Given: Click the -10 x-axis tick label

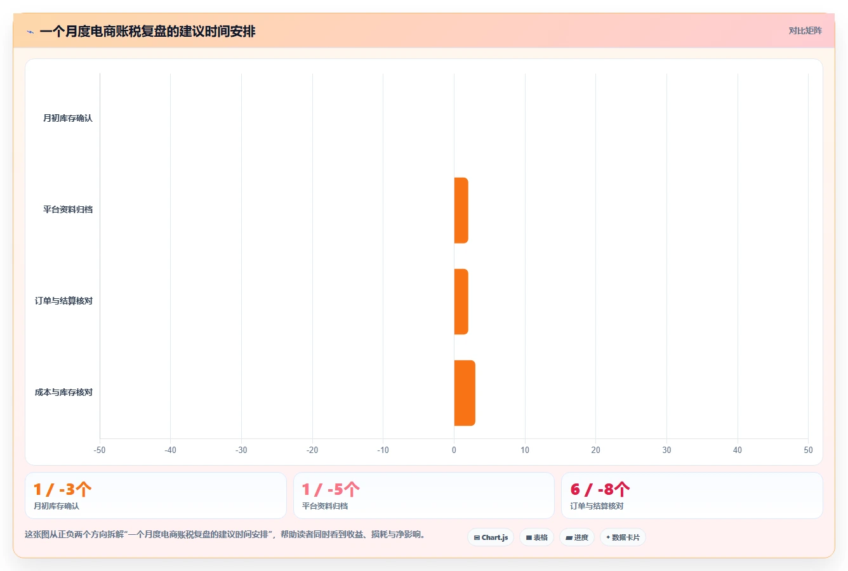Looking at the screenshot, I should [x=383, y=450].
